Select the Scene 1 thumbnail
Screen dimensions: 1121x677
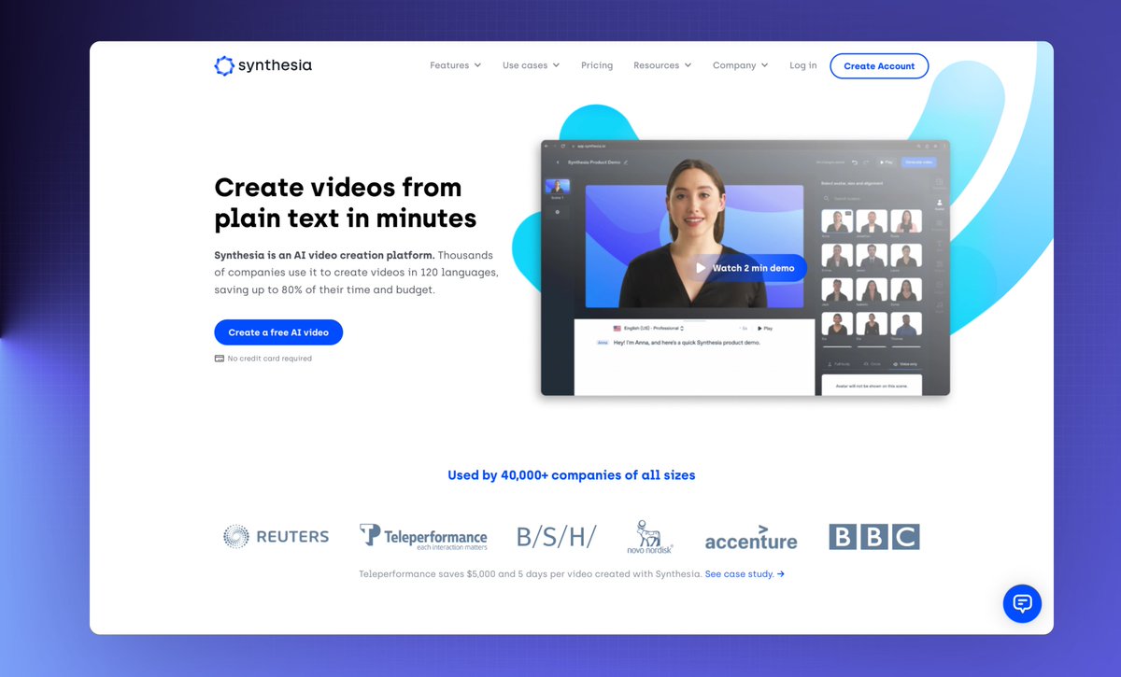(558, 186)
